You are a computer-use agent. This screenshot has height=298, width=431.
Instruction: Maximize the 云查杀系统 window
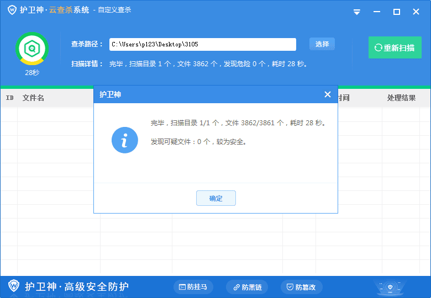coord(396,12)
